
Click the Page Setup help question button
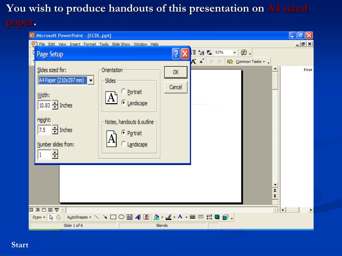[176, 54]
